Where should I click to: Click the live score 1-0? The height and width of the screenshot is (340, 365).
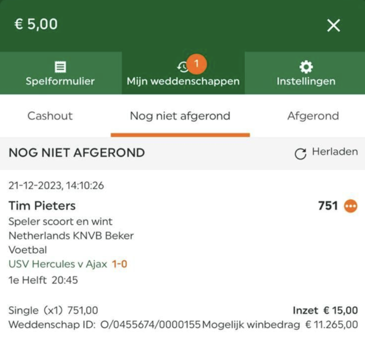tap(119, 264)
